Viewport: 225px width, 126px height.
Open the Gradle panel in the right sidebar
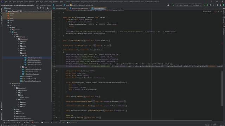pos(224,11)
